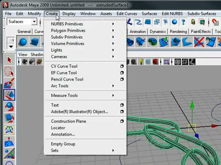Click the project curve on surface shelf icon
Screen dimensions: 221x165
[211, 42]
